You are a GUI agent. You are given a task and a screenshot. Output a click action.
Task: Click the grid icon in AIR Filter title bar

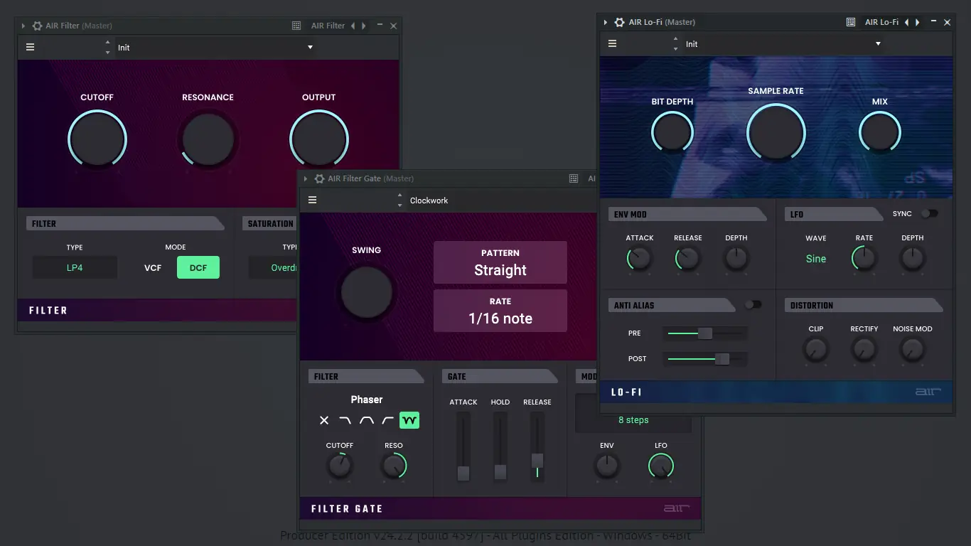click(x=296, y=26)
